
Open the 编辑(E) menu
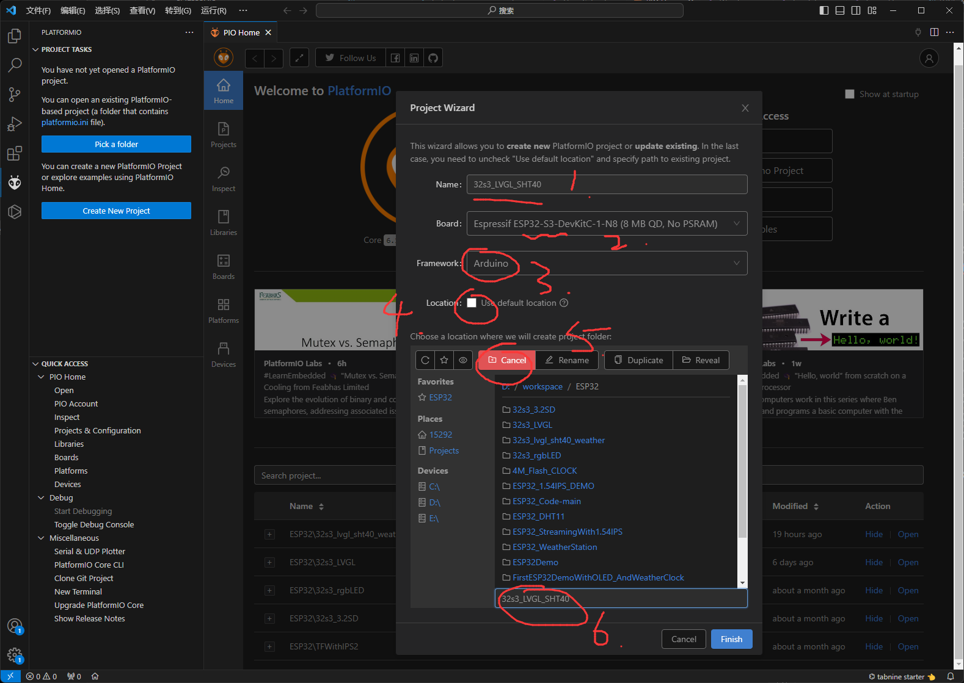coord(73,10)
